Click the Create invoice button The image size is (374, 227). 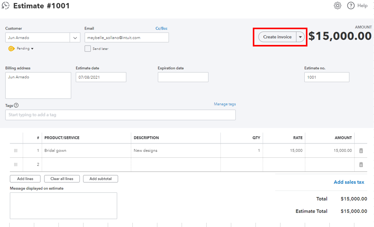pos(277,37)
